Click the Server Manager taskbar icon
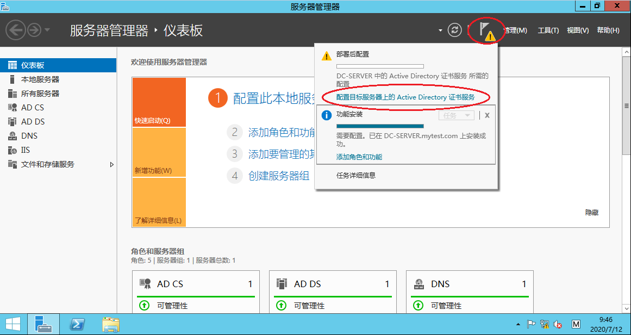 point(43,324)
